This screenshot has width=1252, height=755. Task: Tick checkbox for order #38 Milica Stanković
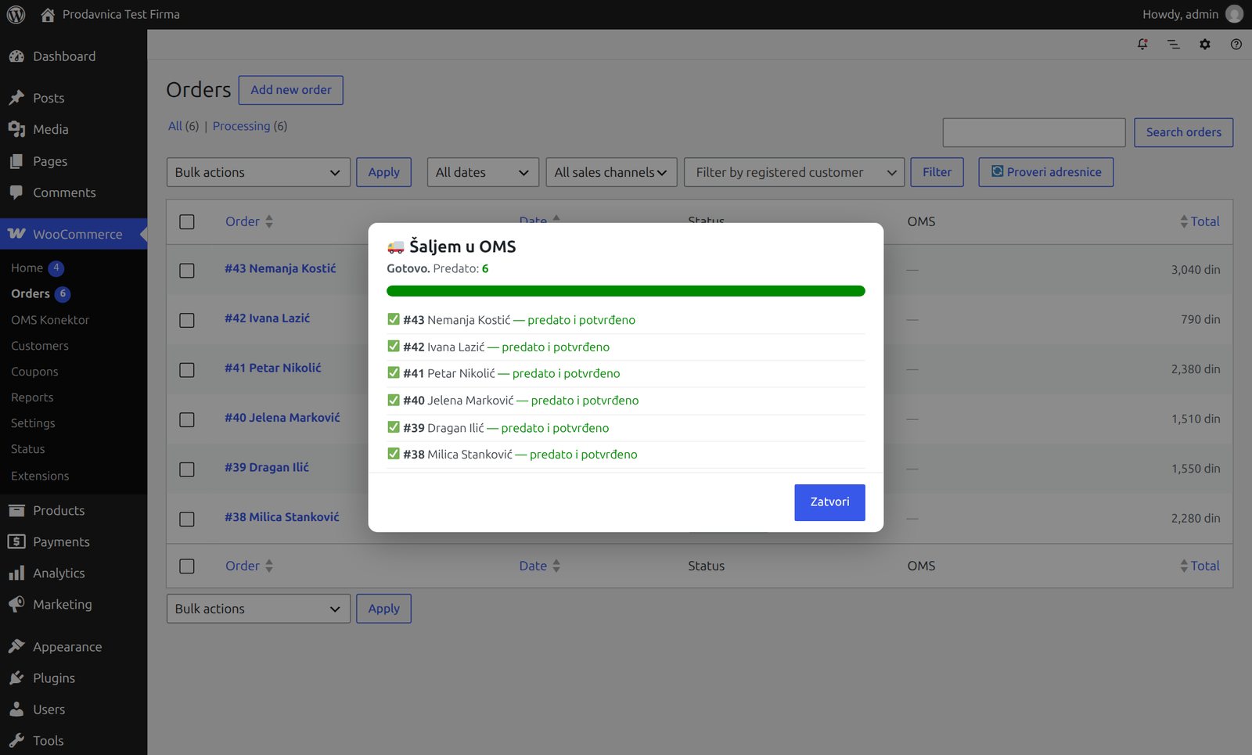pyautogui.click(x=187, y=520)
